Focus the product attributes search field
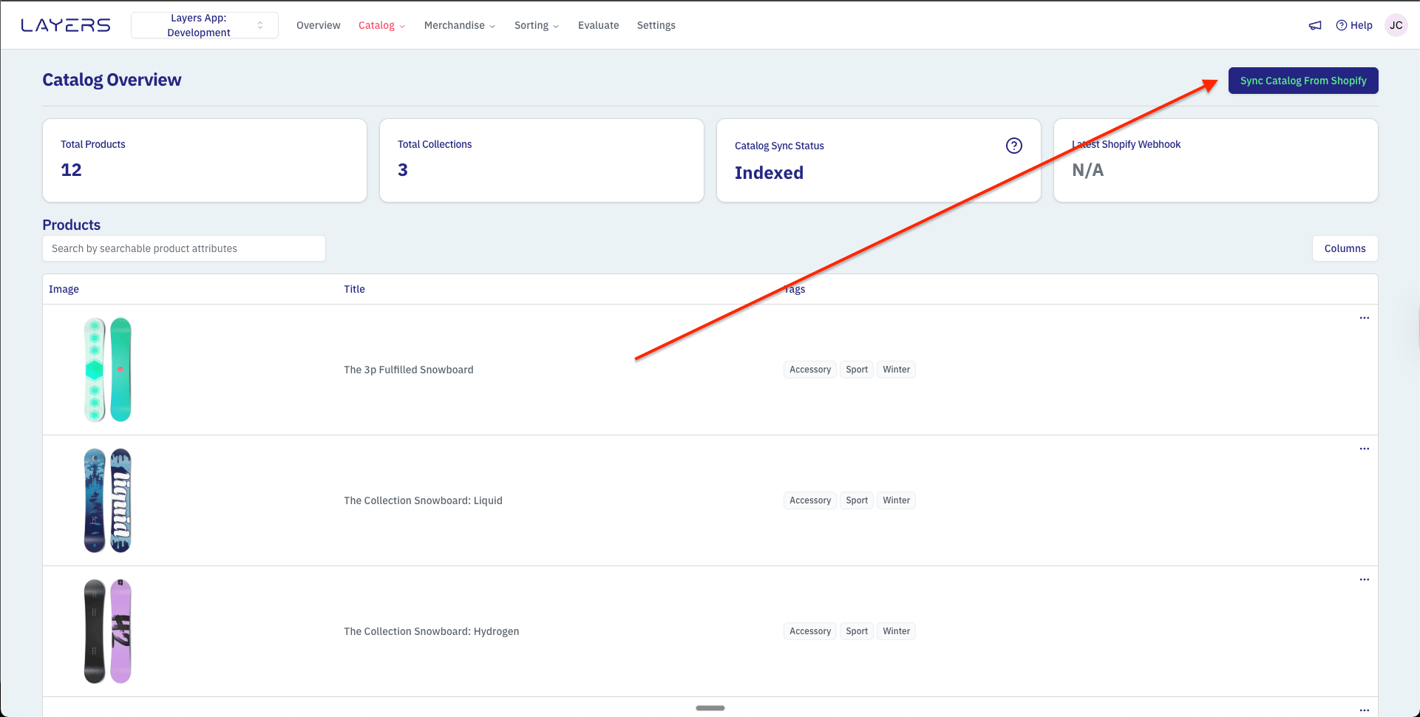Screen dimensions: 1420x717 coord(184,248)
